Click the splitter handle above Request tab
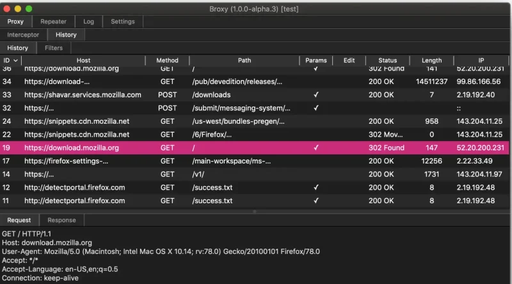This screenshot has height=284, width=512. click(x=256, y=211)
